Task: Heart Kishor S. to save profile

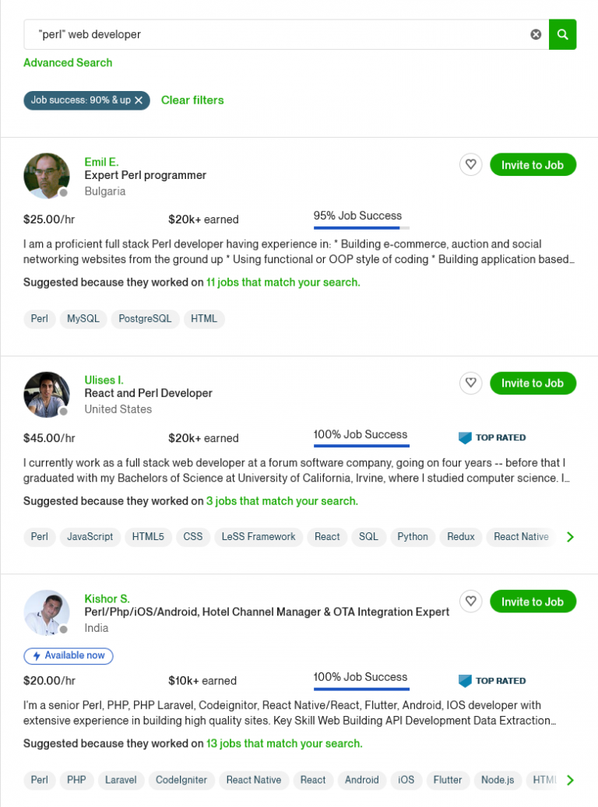Action: 470,602
